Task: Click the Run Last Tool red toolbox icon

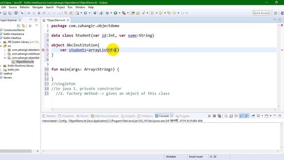Action: [x=124, y=13]
